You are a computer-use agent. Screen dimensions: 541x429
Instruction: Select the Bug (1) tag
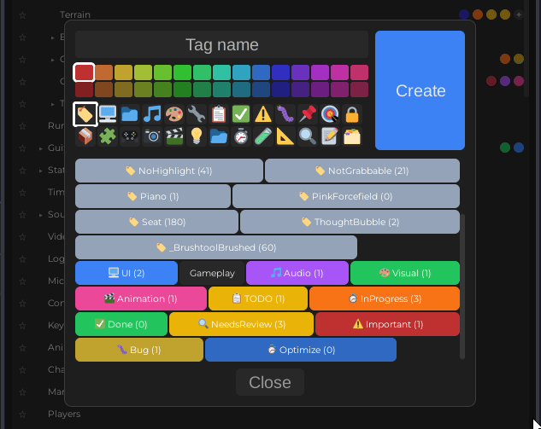pyautogui.click(x=139, y=350)
